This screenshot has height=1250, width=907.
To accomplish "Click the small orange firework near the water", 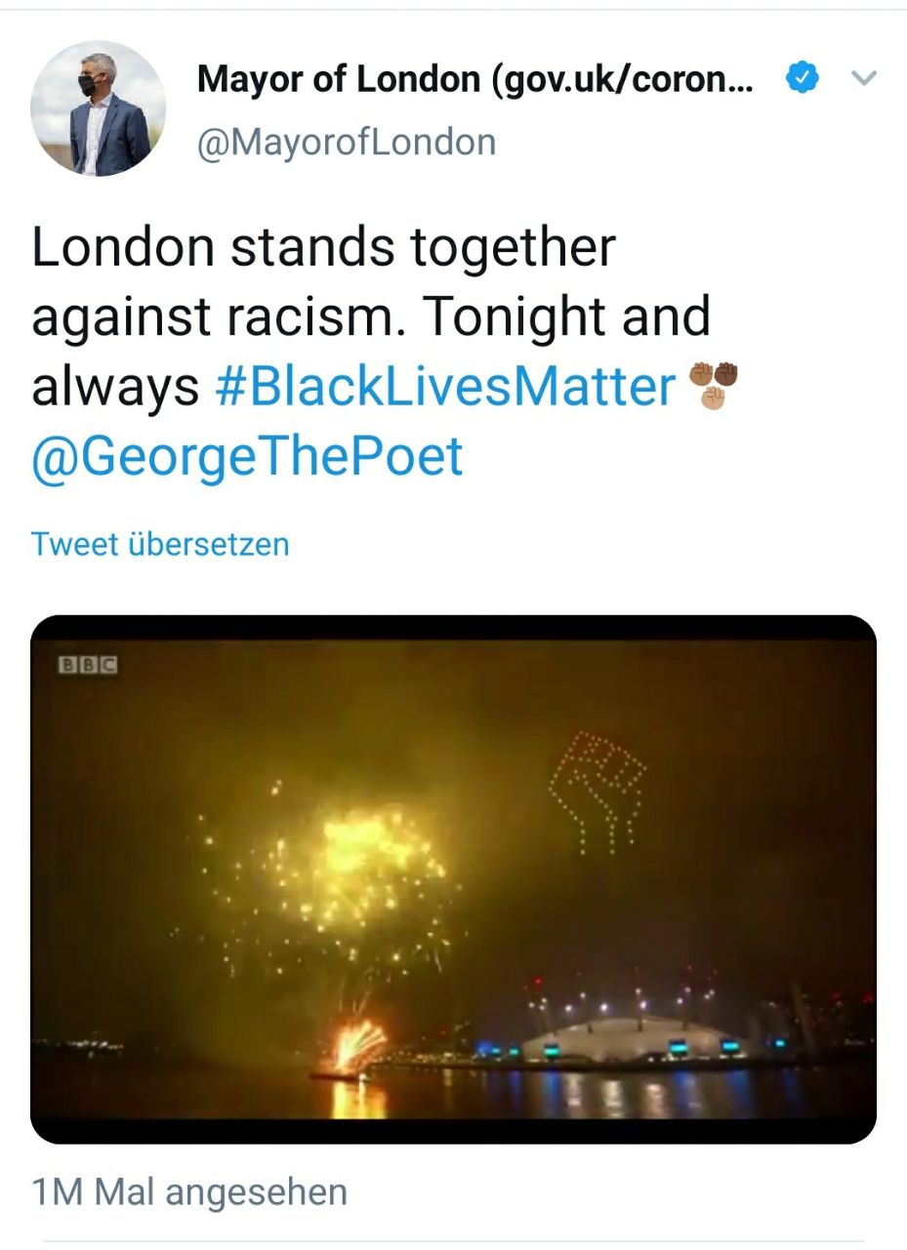I will (x=358, y=1043).
